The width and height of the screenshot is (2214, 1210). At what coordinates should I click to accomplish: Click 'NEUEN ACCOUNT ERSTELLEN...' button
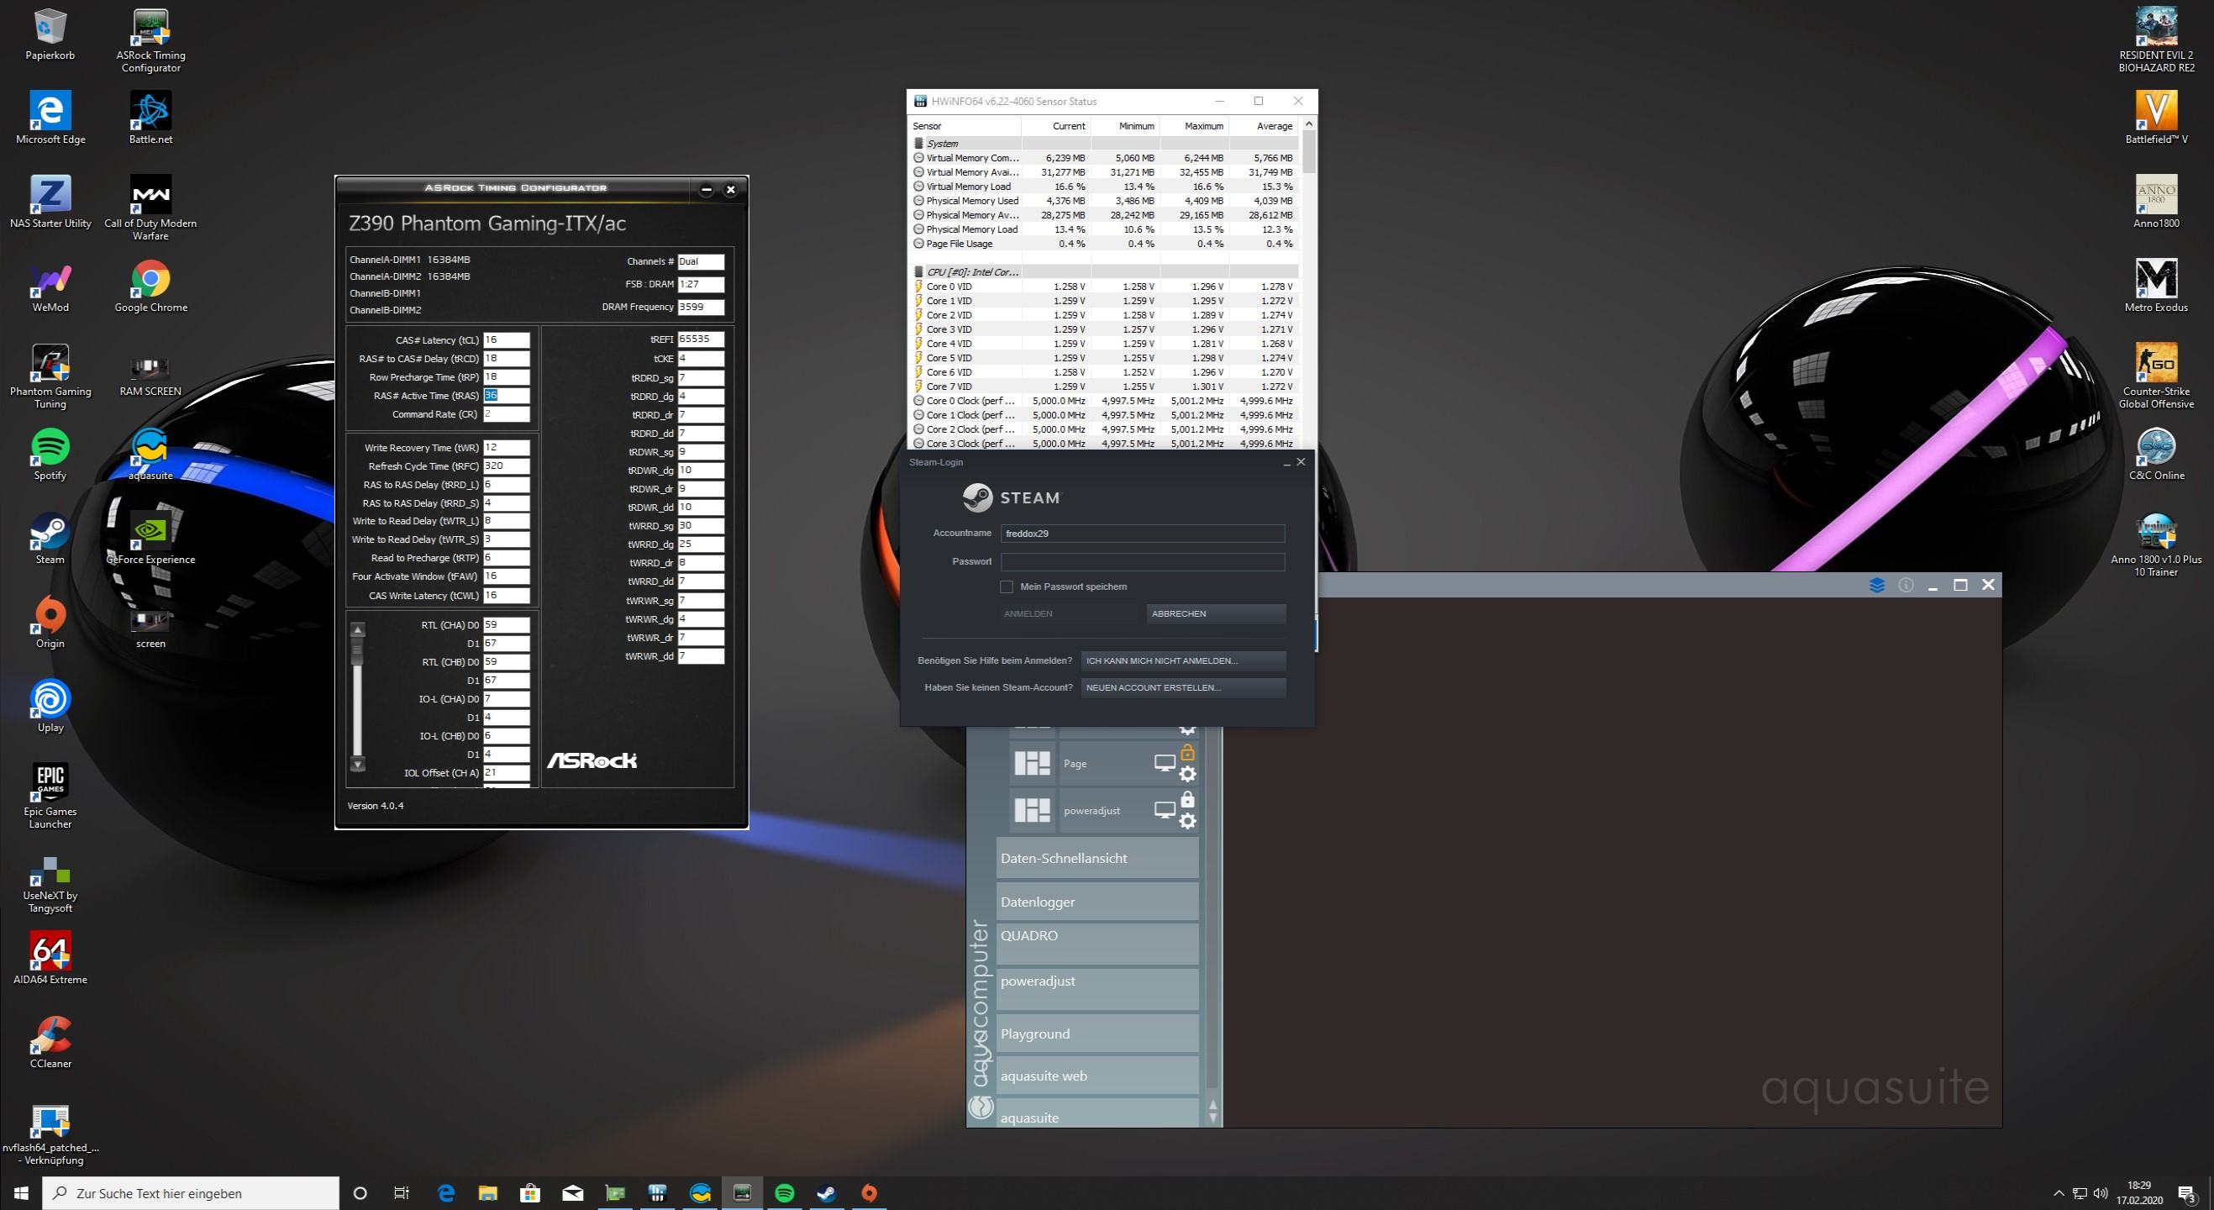coord(1183,687)
